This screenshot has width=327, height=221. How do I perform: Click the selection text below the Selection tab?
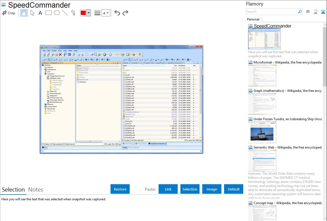point(53,199)
